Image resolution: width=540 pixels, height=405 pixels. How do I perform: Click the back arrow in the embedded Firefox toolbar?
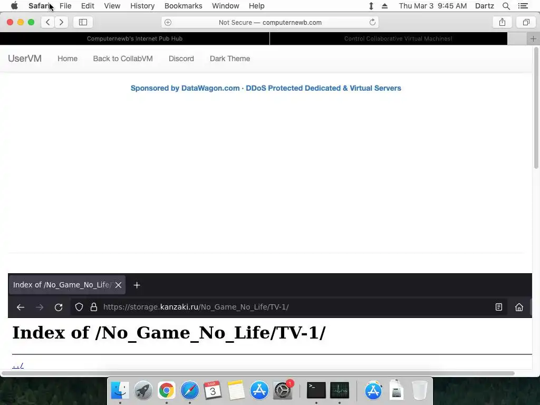tap(21, 307)
